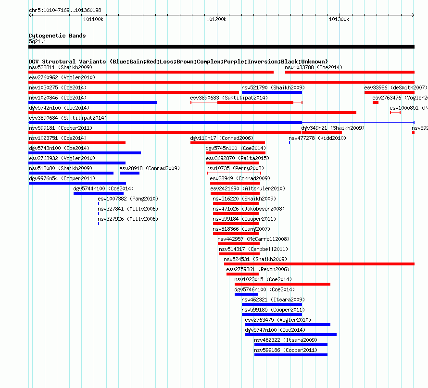The image size is (428, 388).
Task: Select the nsv599186 (Cooper2011) label
Action: click(x=286, y=350)
